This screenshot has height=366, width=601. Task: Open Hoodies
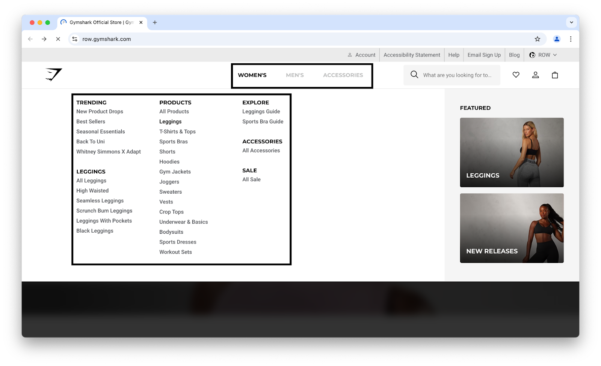point(169,162)
